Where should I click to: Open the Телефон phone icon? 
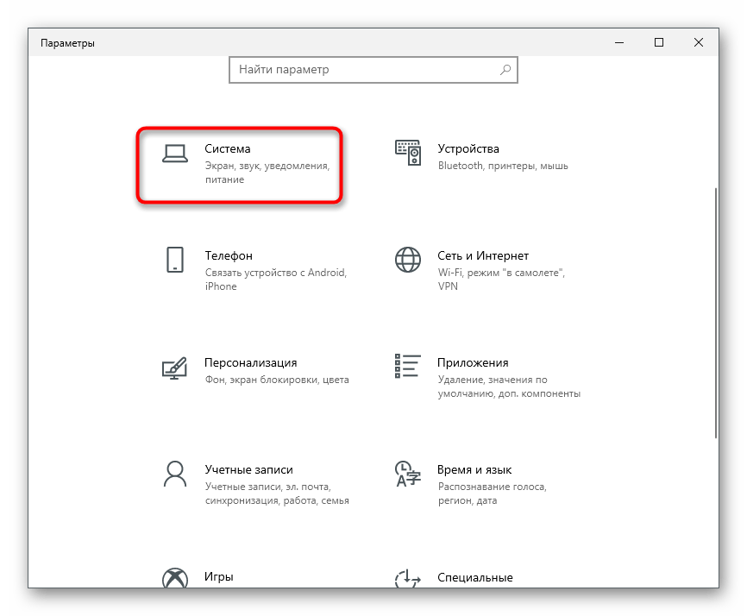coord(175,260)
